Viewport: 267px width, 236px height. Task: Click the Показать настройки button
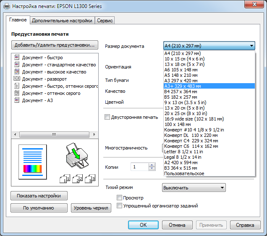pos(39,196)
